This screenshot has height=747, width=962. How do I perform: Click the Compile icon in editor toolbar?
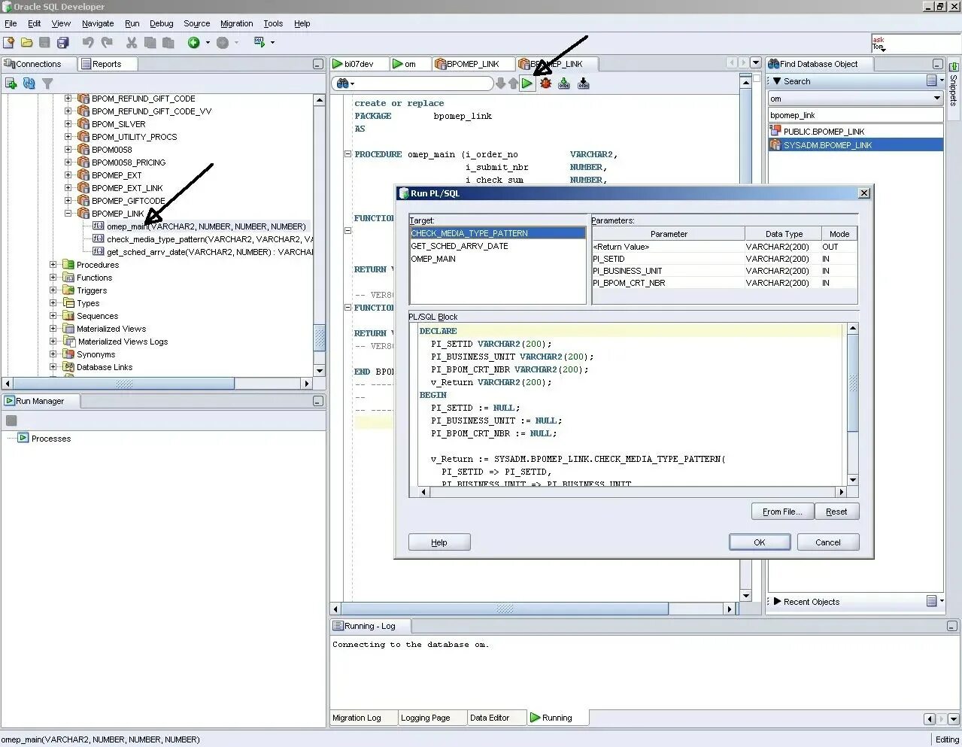click(564, 84)
